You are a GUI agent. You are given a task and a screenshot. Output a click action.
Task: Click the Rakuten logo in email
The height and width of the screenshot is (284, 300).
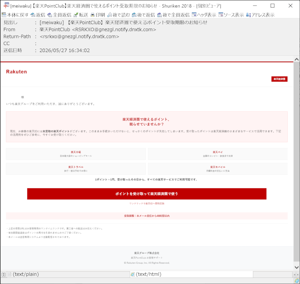tap(16, 71)
